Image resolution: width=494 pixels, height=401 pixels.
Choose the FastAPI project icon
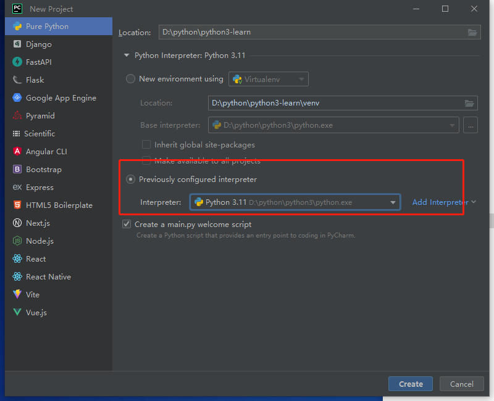pos(17,62)
